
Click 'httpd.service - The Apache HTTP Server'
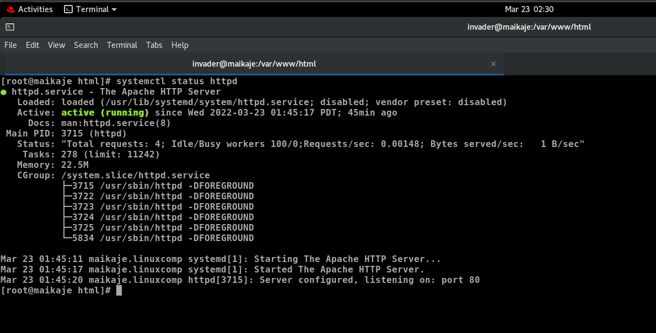click(116, 91)
